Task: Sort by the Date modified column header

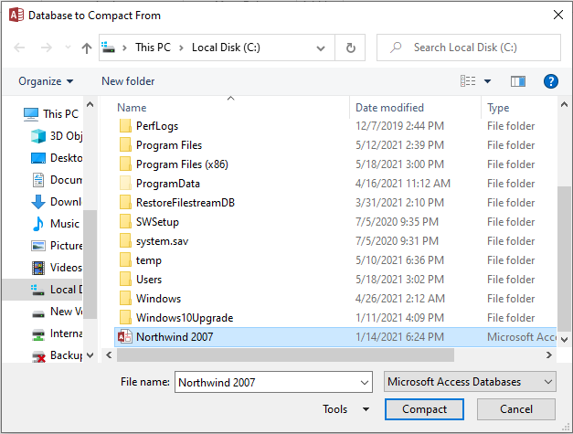Action: (389, 108)
